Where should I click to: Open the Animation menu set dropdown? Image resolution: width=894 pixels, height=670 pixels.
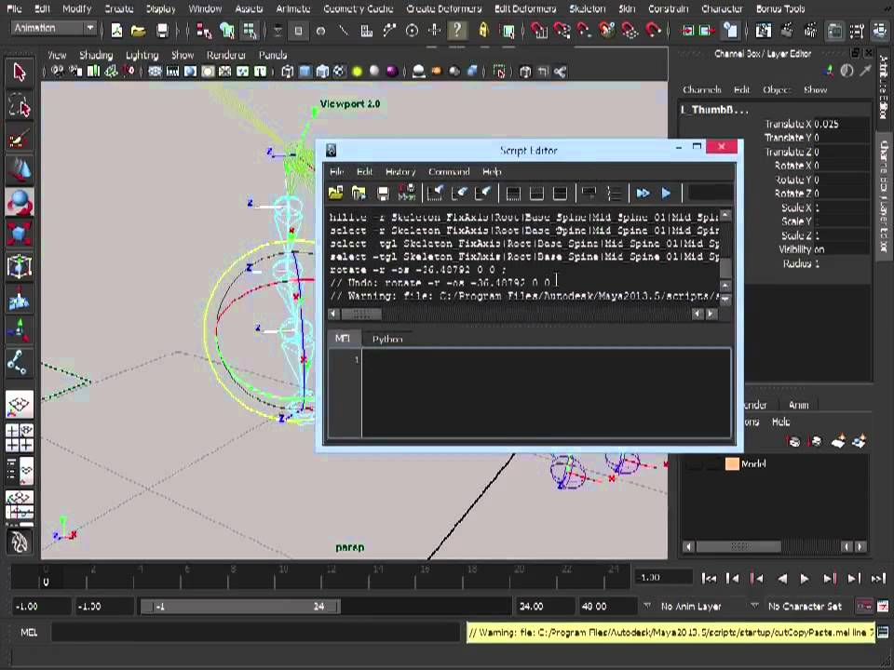tap(54, 28)
